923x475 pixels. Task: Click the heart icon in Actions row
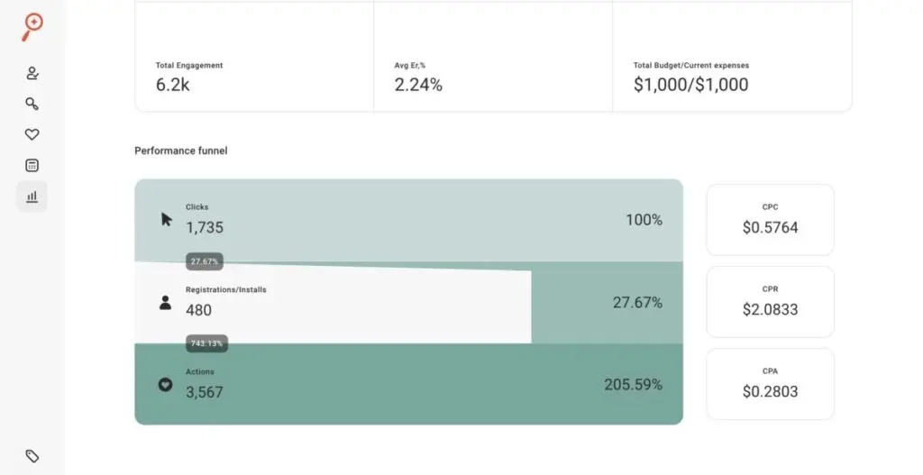click(x=165, y=384)
